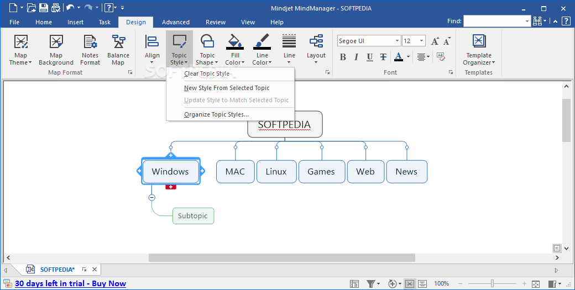Click the binoculars find icon
This screenshot has width=575, height=290.
click(x=537, y=21)
